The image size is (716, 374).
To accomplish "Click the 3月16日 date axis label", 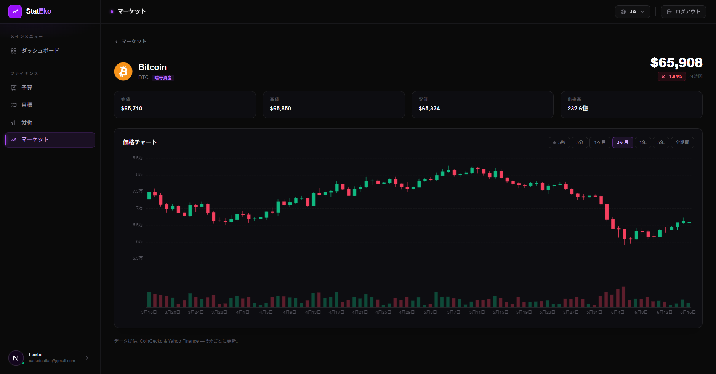I will point(149,313).
